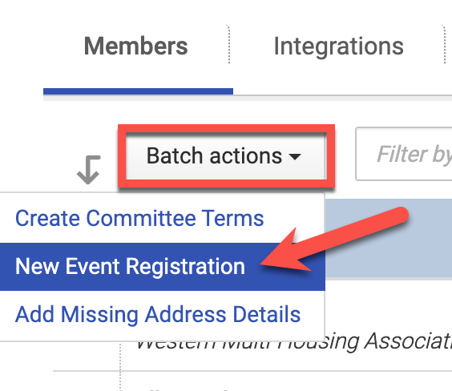The width and height of the screenshot is (452, 391).
Task: Click the highlighted blue menu row
Action: click(163, 267)
